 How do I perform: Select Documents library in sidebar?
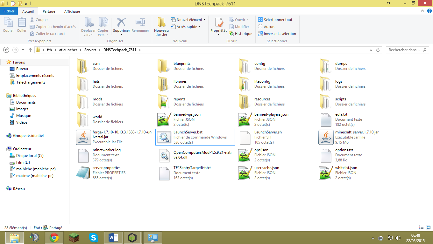click(x=26, y=102)
